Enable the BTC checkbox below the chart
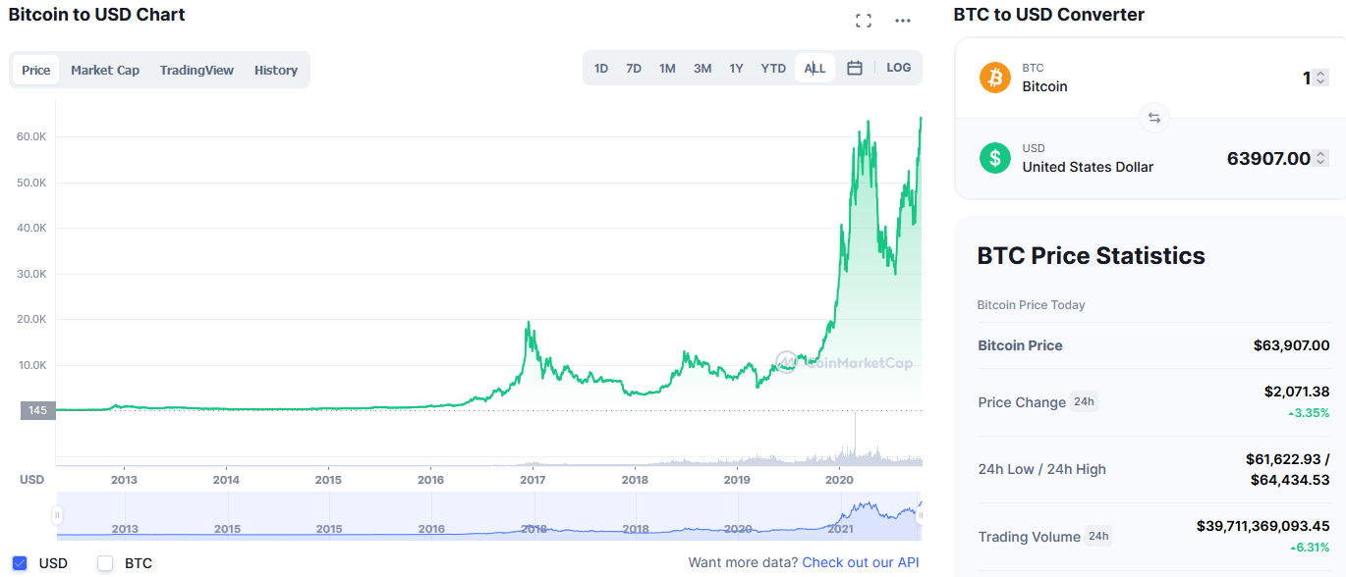The image size is (1346, 577). 105,563
